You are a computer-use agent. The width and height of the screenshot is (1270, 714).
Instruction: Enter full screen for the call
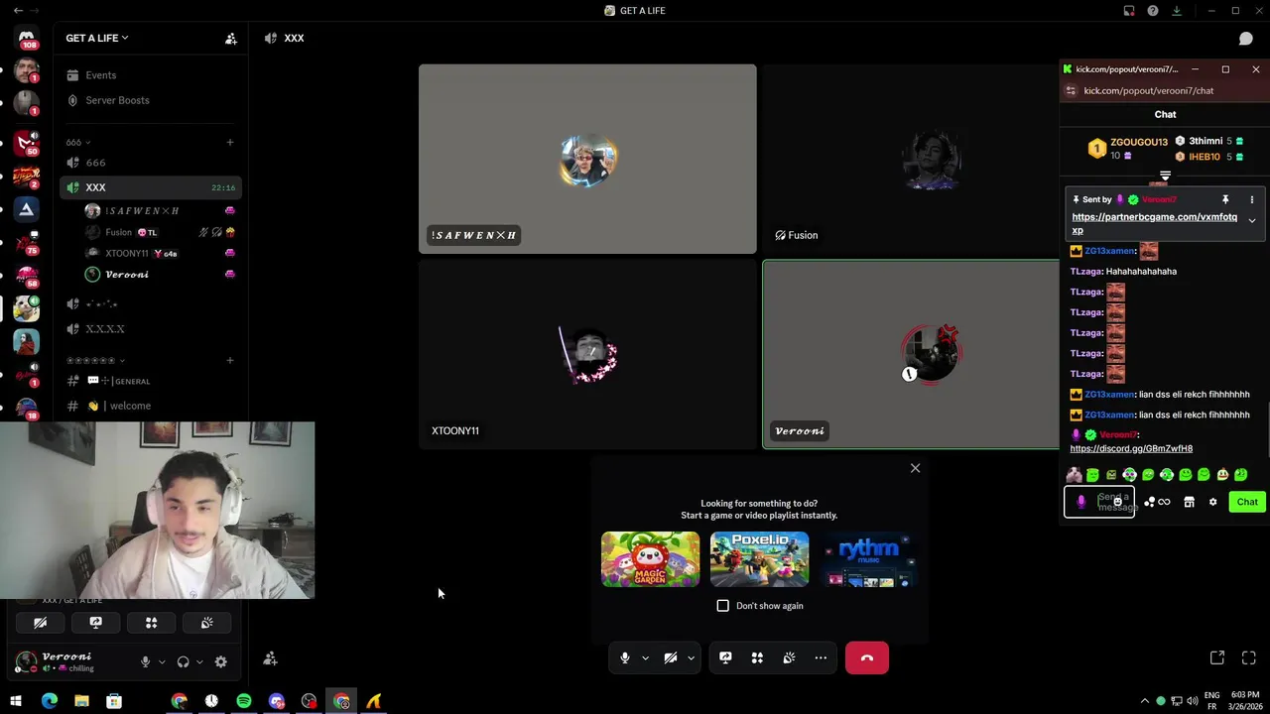(x=1249, y=657)
